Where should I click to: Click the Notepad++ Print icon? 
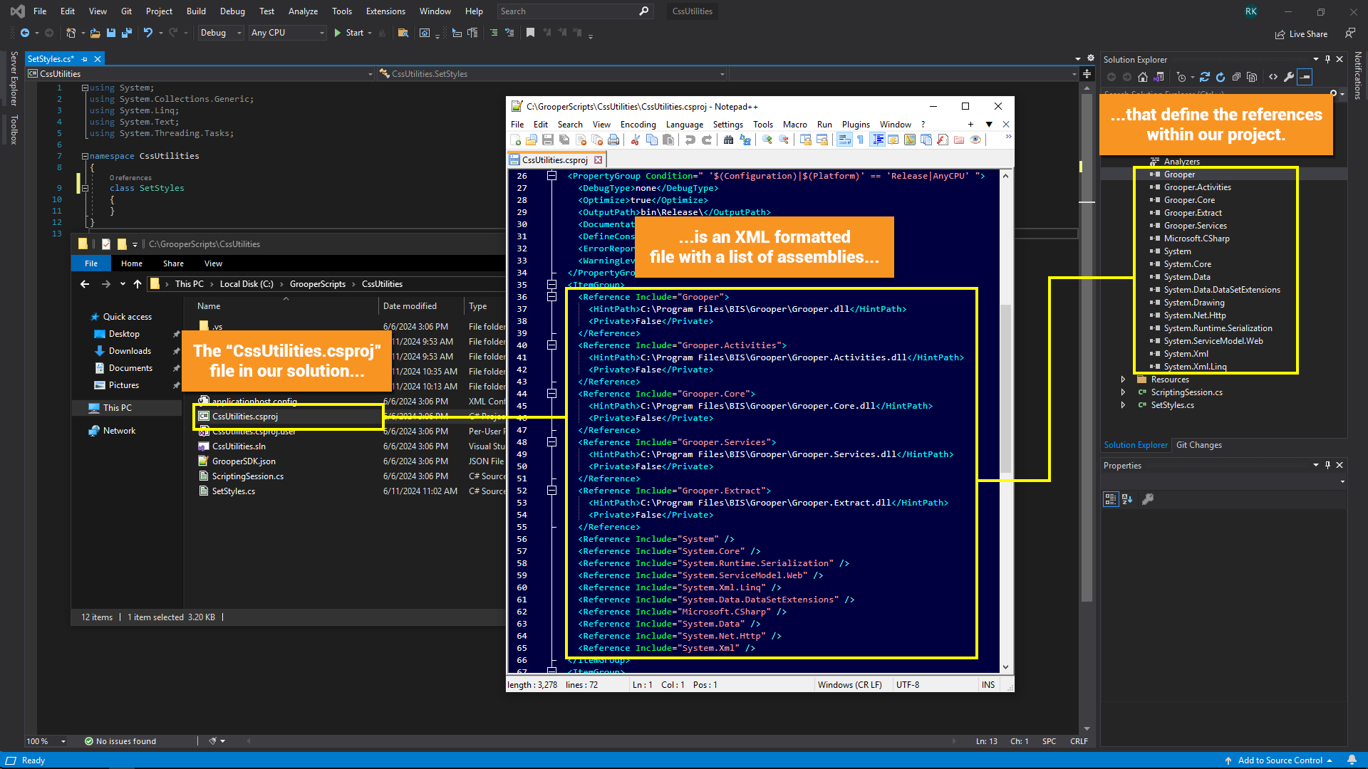pos(613,140)
